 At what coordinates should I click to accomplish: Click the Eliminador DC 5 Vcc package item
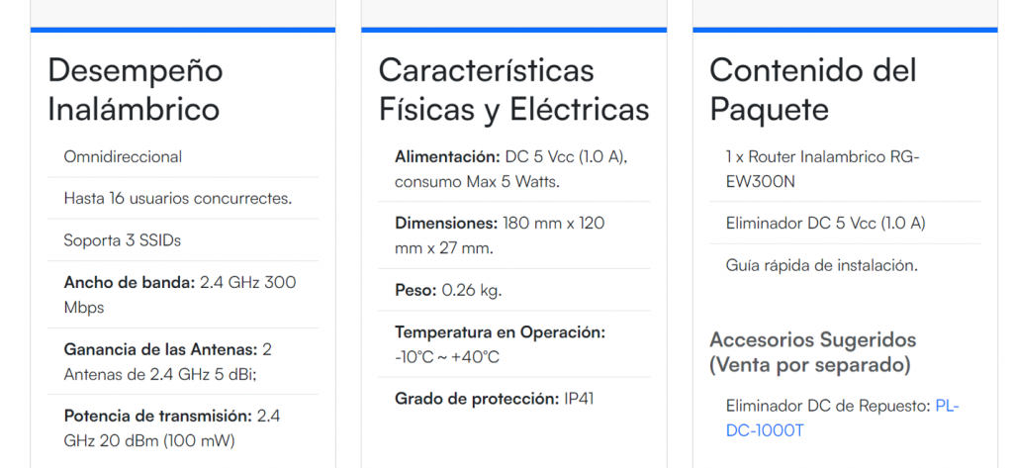point(825,223)
